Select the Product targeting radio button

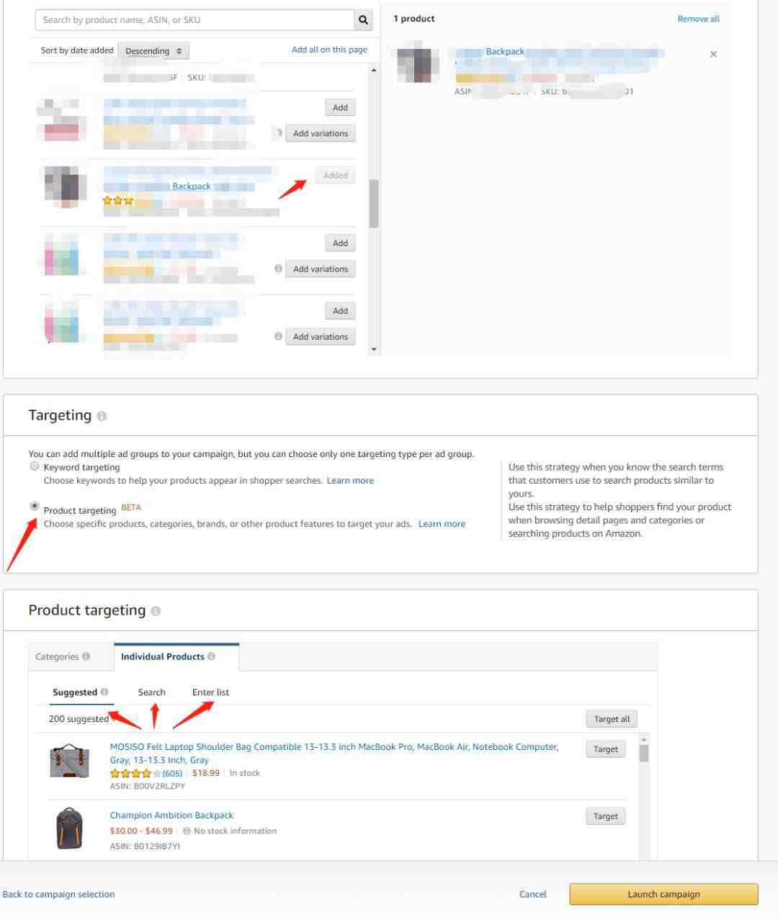point(34,506)
